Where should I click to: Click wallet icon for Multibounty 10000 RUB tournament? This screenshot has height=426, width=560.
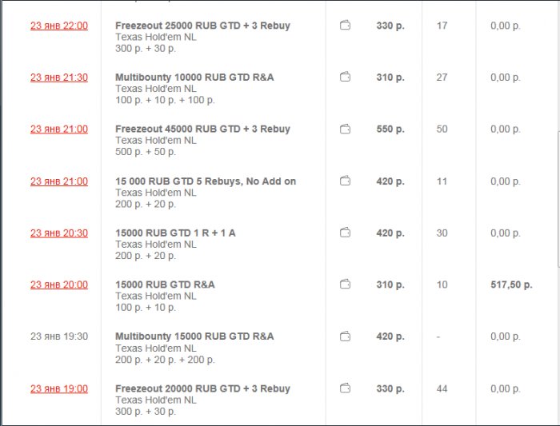(x=346, y=78)
